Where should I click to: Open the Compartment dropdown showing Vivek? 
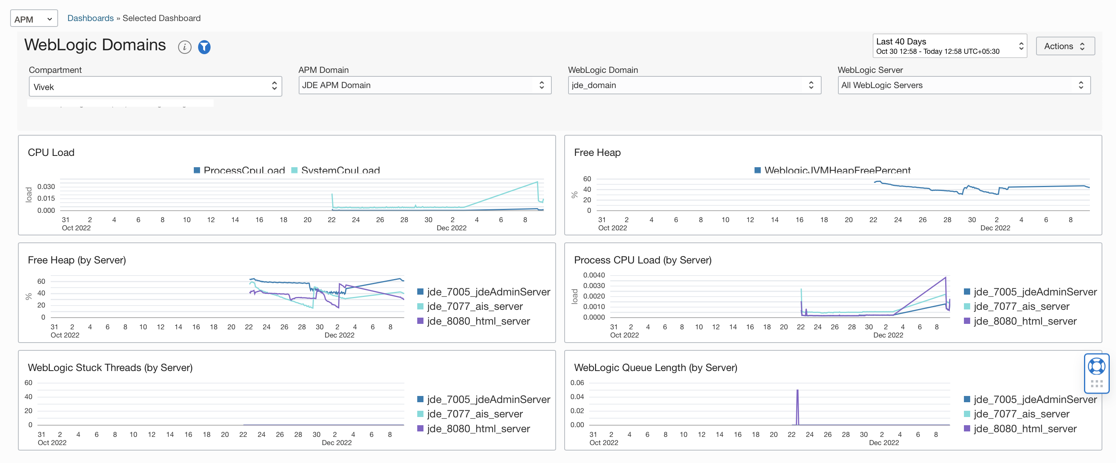(155, 86)
